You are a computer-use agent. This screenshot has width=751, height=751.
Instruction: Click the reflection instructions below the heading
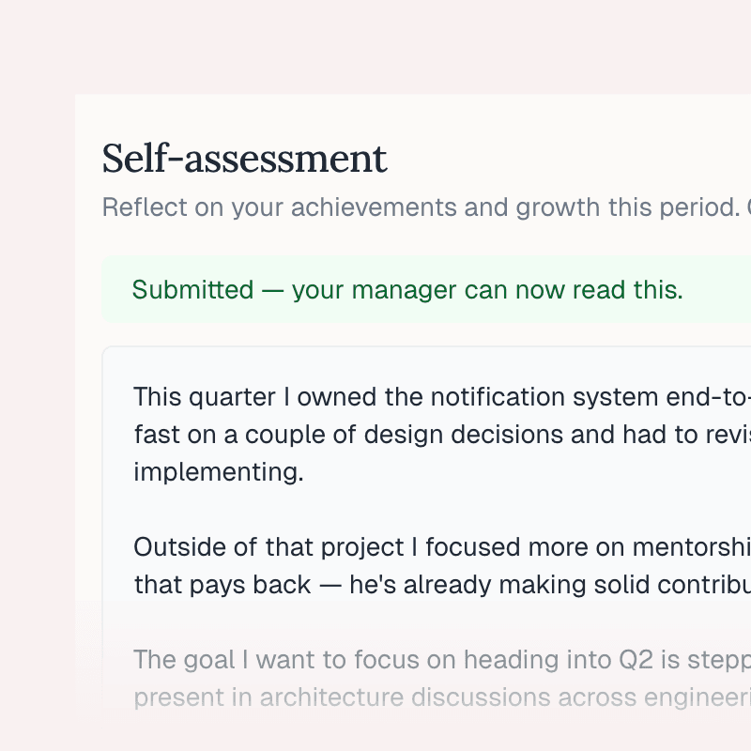tap(422, 207)
